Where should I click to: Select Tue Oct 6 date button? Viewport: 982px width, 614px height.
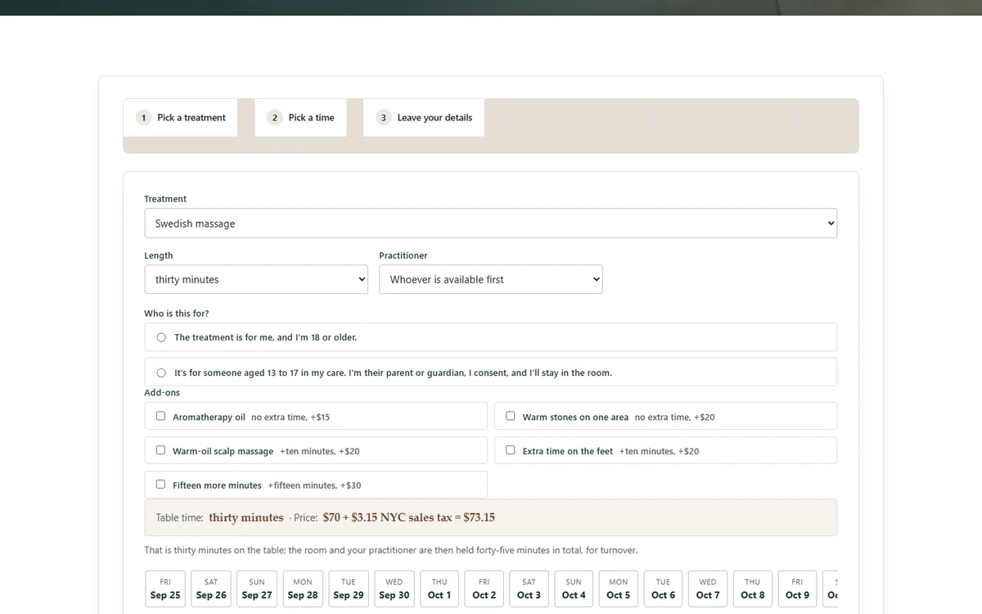click(664, 589)
